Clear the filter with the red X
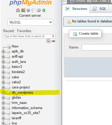 tap(53, 36)
